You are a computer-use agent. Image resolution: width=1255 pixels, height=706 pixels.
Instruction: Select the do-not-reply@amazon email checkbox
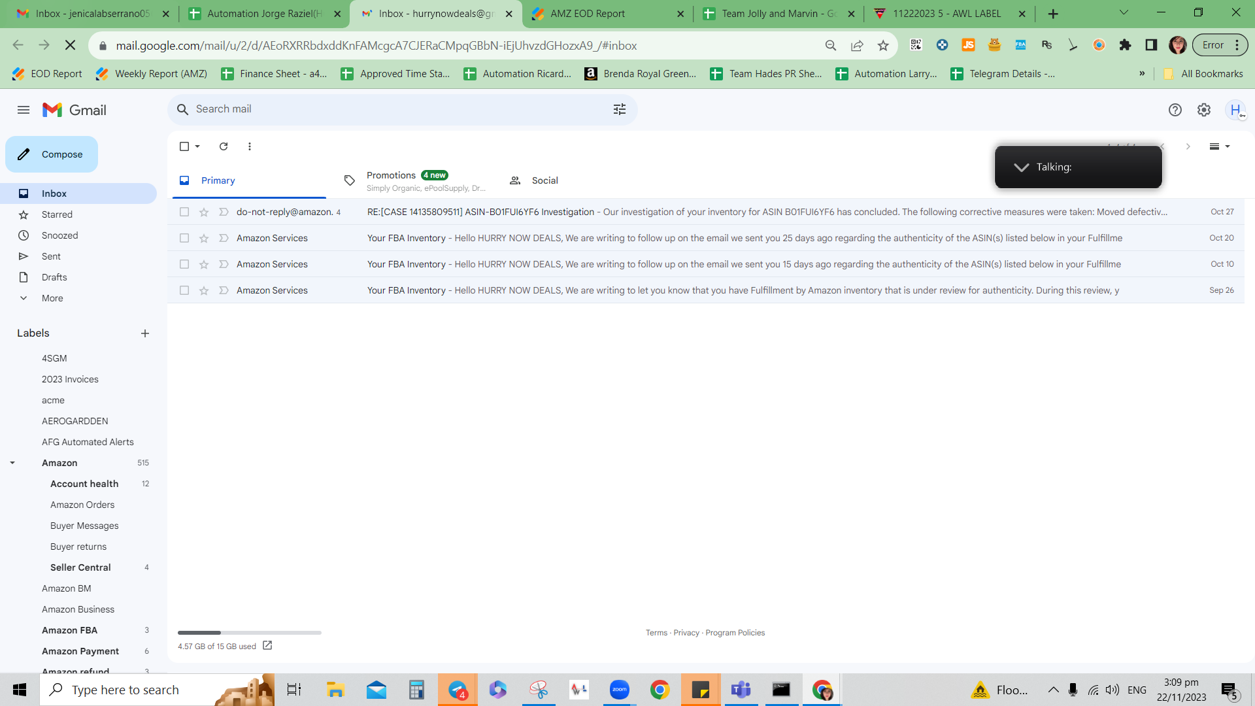coord(184,212)
